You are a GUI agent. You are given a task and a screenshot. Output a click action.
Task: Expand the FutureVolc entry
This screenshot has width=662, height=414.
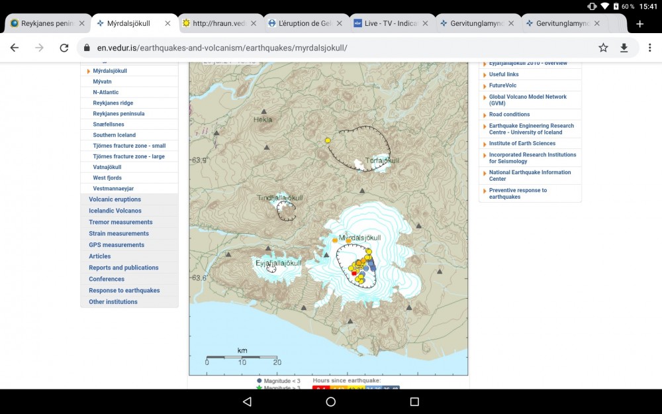[x=501, y=85]
